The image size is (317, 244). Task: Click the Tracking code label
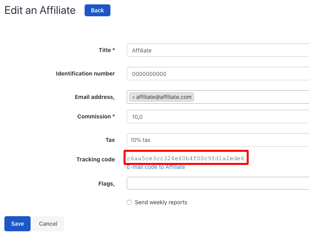click(96, 159)
